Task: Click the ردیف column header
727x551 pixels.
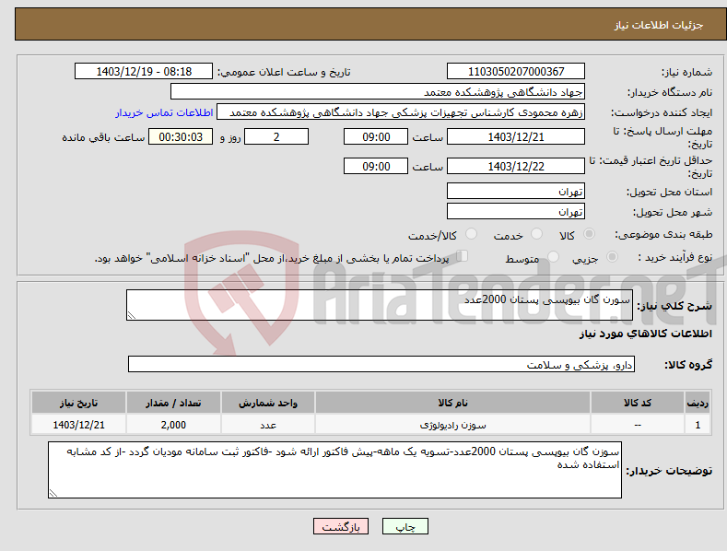Action: [x=698, y=403]
